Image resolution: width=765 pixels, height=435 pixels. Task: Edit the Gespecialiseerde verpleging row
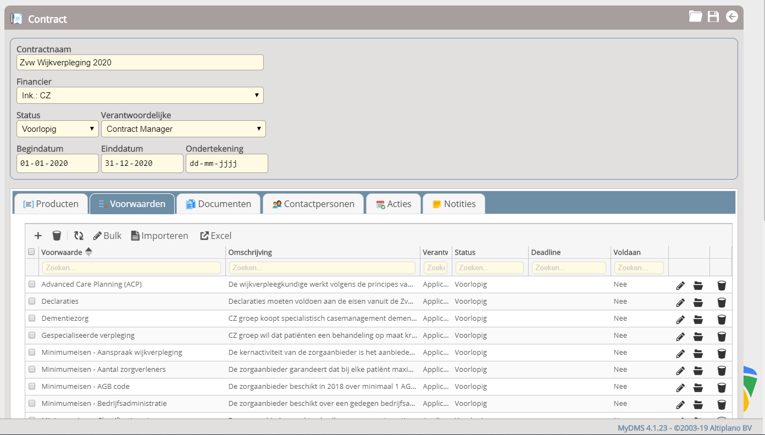[680, 336]
